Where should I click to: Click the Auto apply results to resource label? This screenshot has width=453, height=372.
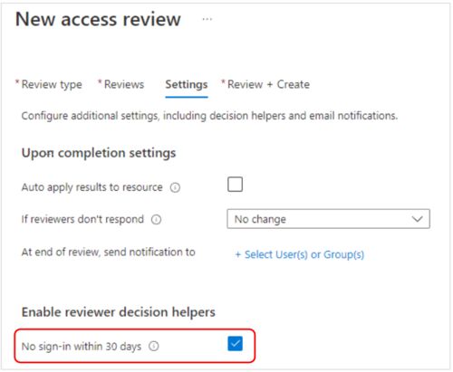pos(92,187)
